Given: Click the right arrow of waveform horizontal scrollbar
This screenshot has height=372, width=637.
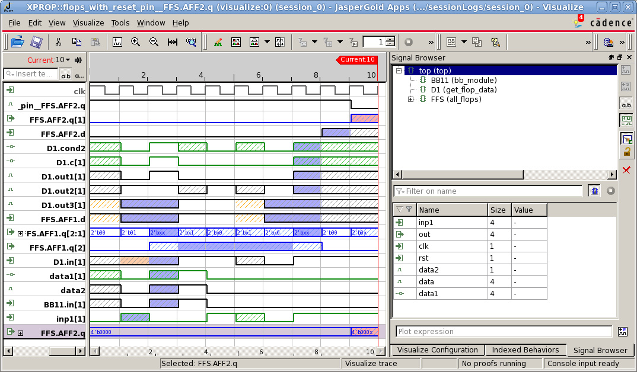Looking at the screenshot, I should click(381, 351).
